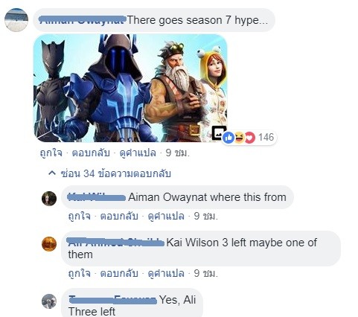Open orange avatar beside '3 left' reply
Image resolution: width=358 pixels, height=317 pixels.
pos(49,244)
